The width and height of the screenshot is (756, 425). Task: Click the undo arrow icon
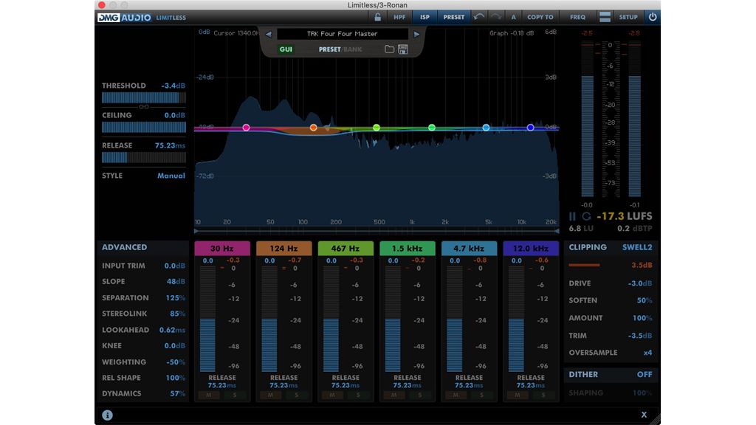coord(479,16)
